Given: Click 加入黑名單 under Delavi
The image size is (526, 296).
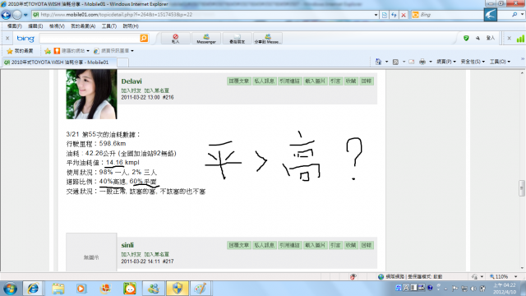Looking at the screenshot, I should click(x=157, y=90).
